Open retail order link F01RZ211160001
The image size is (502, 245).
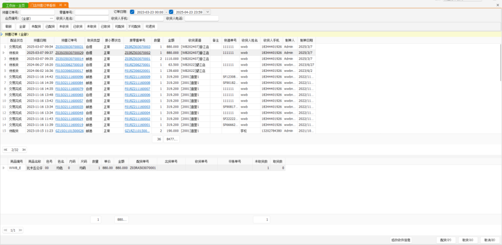point(137,125)
